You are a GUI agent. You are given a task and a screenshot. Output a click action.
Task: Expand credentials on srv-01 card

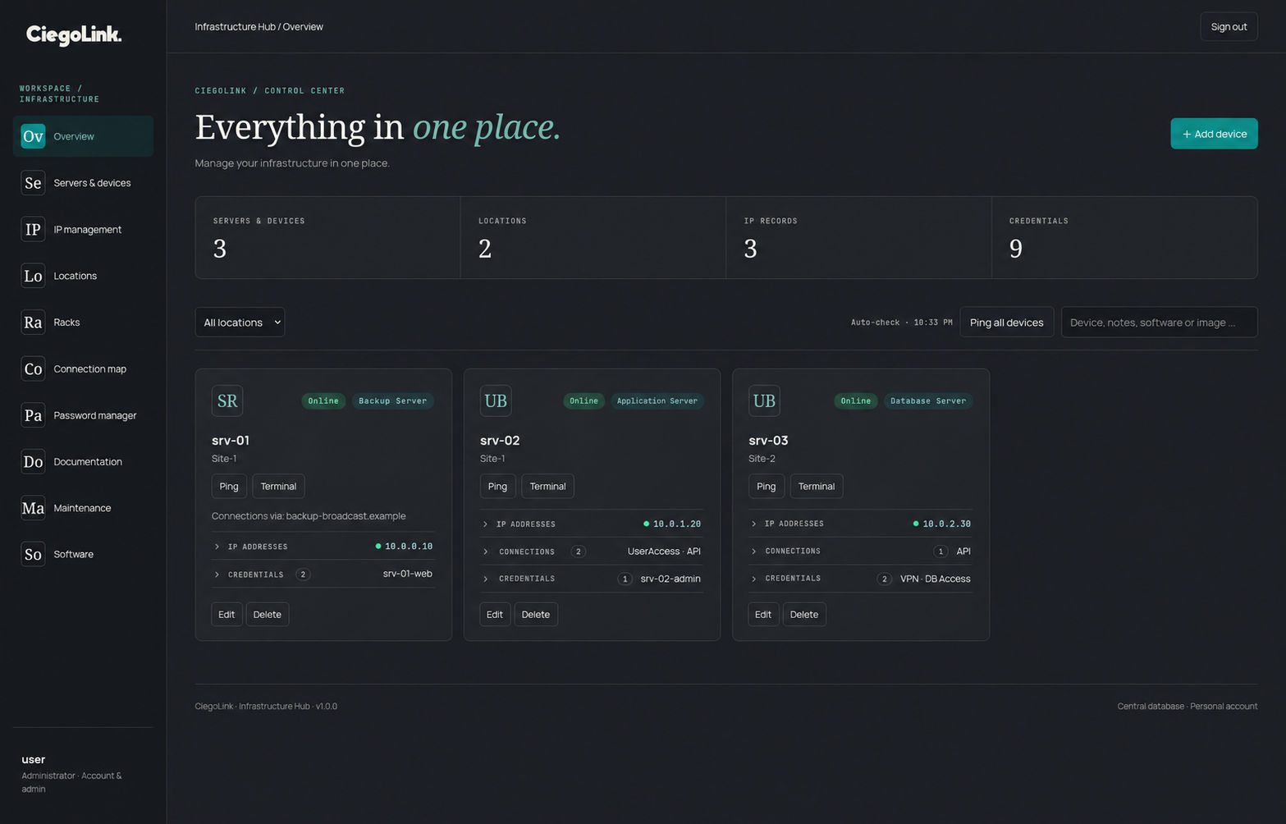323,574
